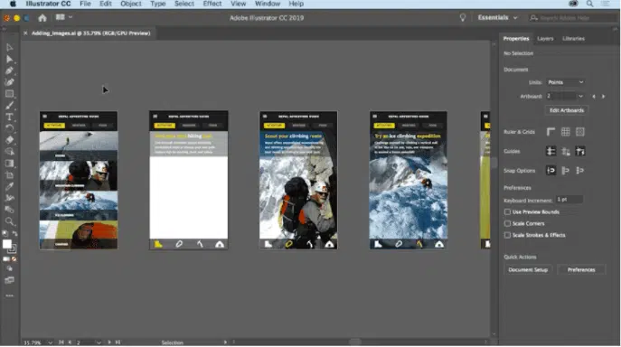Open the Units dropdown
621x347 pixels.
pyautogui.click(x=566, y=82)
